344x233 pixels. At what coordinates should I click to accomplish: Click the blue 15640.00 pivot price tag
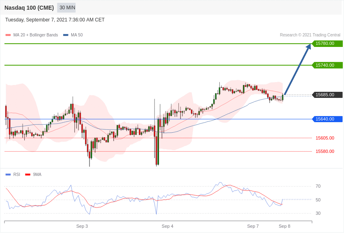(327, 119)
